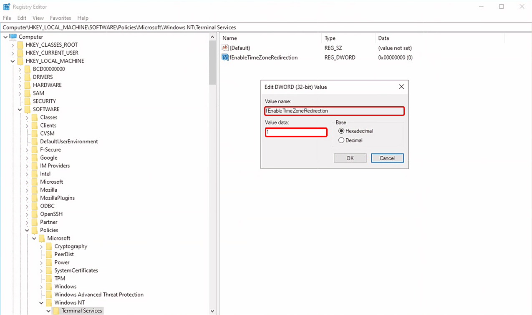Click the fEnableTimeZoneRedirection DWORD value icon
This screenshot has width=532, height=315.
point(225,57)
